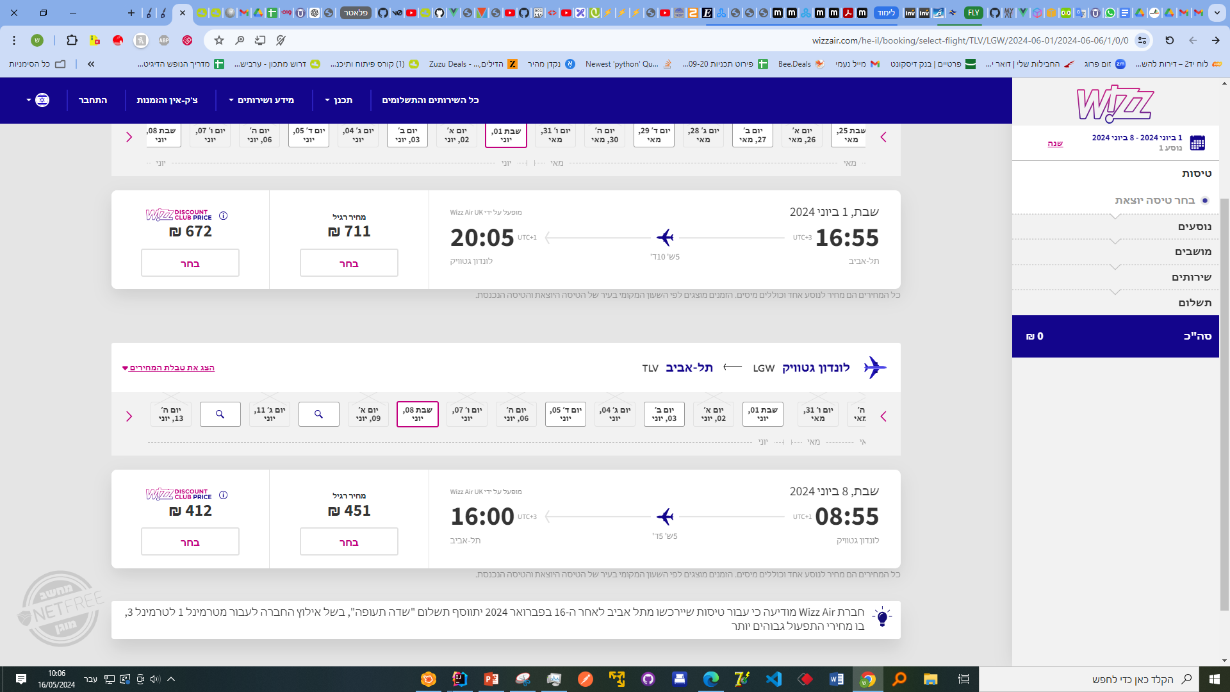Bookmark page with star icon in address bar

[219, 40]
